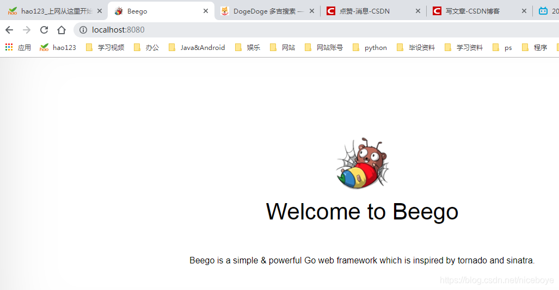Select the Beego tab
The height and width of the screenshot is (290, 559).
pyautogui.click(x=161, y=11)
